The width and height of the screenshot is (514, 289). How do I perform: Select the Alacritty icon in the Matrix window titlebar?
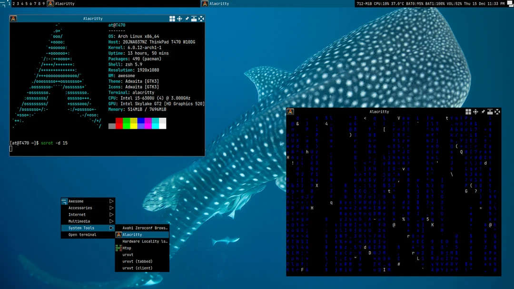pyautogui.click(x=291, y=112)
